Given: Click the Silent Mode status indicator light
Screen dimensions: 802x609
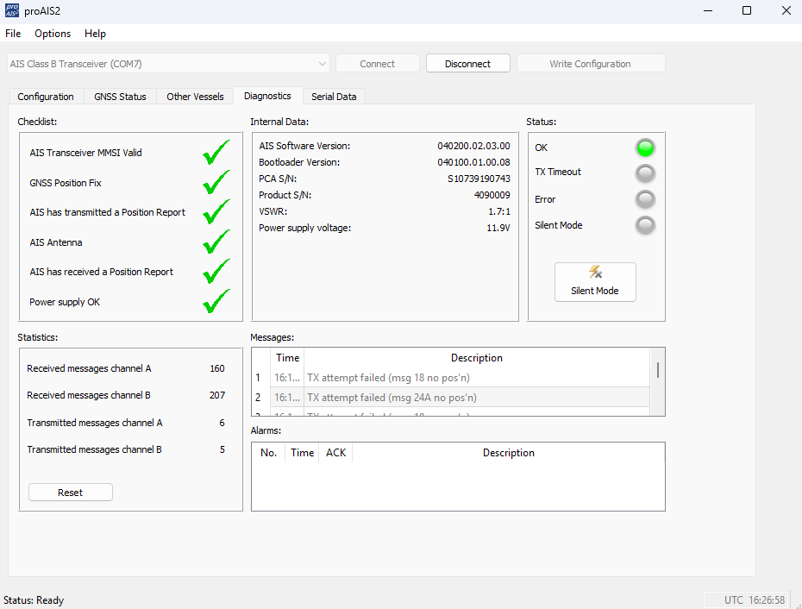Looking at the screenshot, I should click(645, 226).
